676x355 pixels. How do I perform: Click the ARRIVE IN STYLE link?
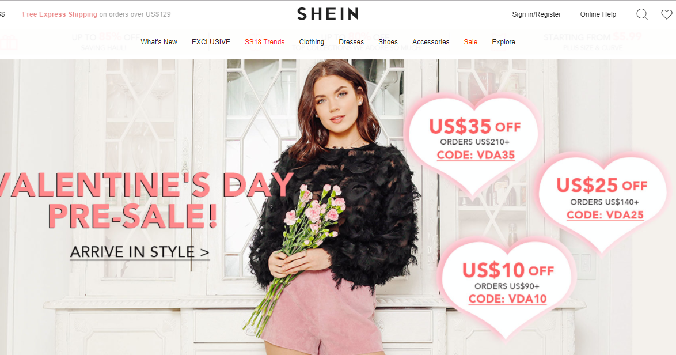pos(140,252)
